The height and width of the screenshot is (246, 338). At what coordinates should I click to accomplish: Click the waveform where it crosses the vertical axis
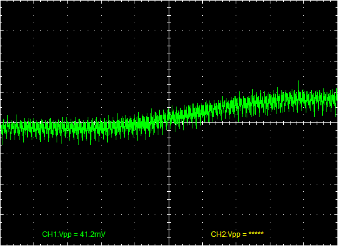pyautogui.click(x=169, y=118)
